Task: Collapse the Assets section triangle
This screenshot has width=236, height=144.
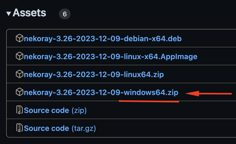Action: coord(9,13)
